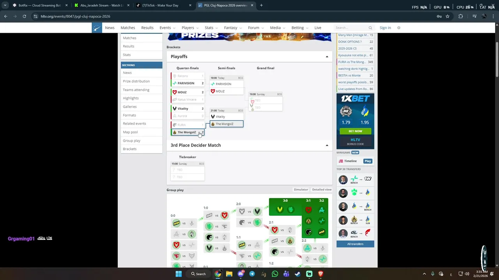Image resolution: width=499 pixels, height=280 pixels.
Task: Click the All transfers button
Action: (x=355, y=244)
